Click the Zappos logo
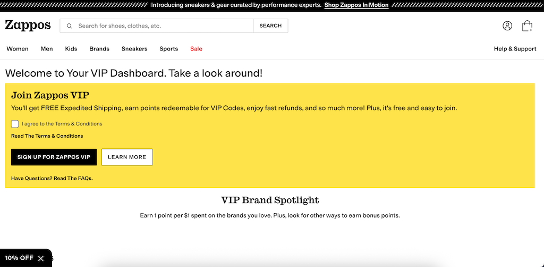 coord(28,25)
